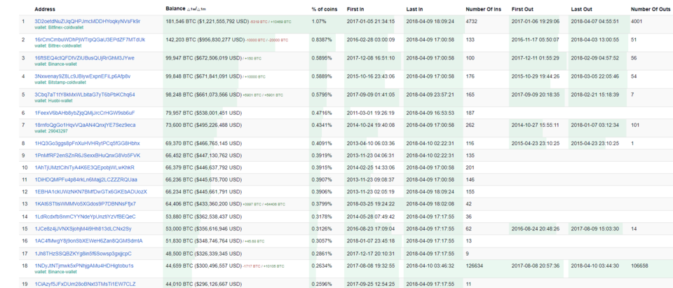The image size is (673, 288).
Task: Open address link starting with 3D2oetdNuZ
Action: (x=87, y=21)
